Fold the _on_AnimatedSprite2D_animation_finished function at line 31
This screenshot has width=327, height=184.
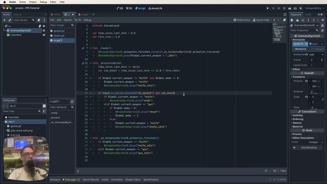pos(91,138)
